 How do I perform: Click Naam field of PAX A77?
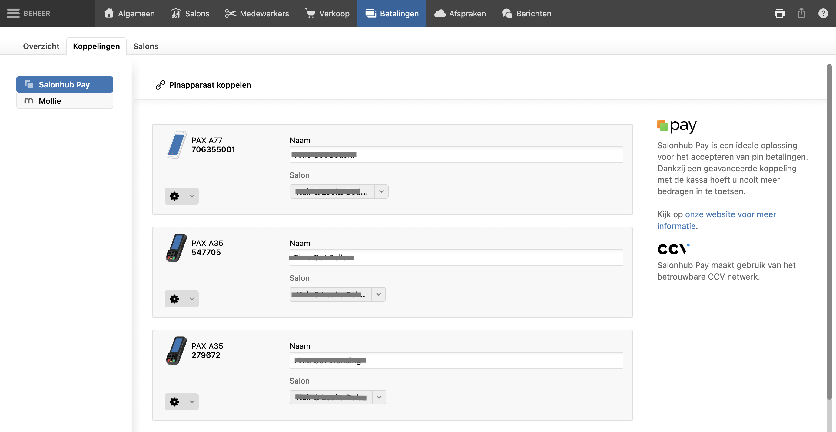(x=456, y=155)
